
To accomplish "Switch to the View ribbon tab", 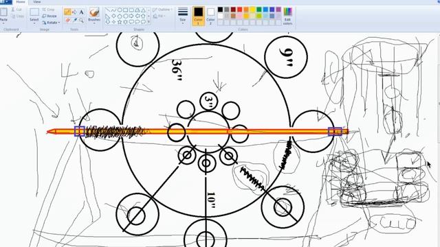I will tap(36, 2).
